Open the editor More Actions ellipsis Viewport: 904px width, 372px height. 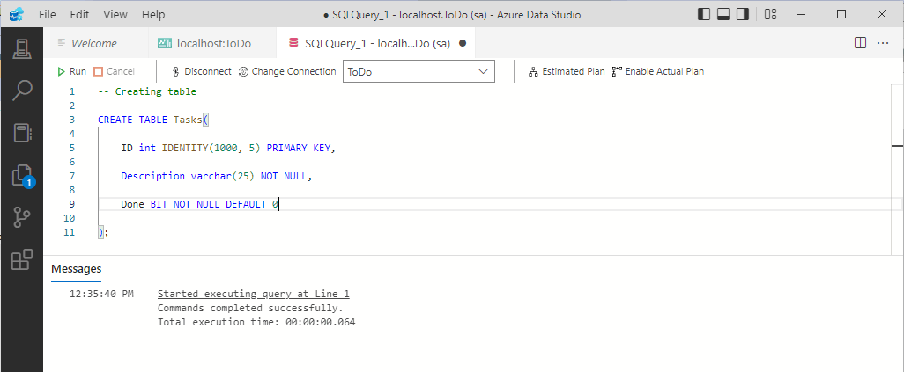(x=883, y=43)
